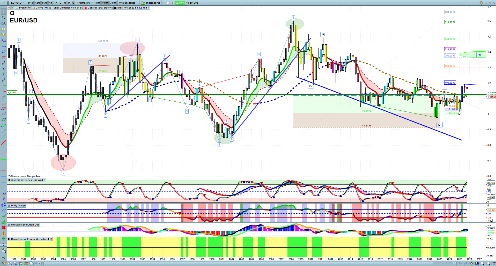496x266 pixels.
Task: Open the chart style candlestick icon
Action: (3, 3)
